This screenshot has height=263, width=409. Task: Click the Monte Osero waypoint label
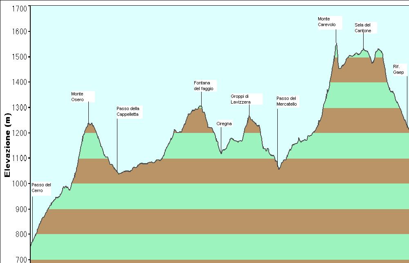77,97
